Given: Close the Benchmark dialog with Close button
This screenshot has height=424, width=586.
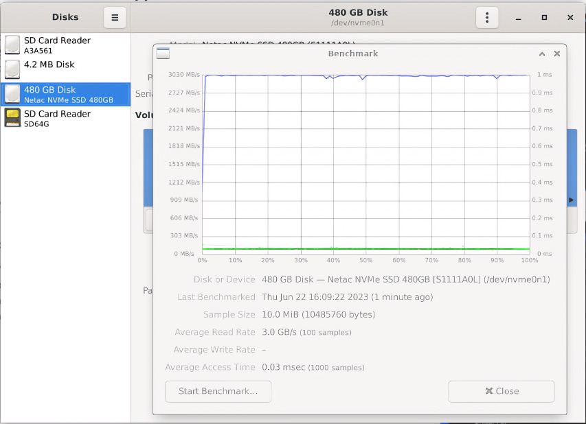Looking at the screenshot, I should point(502,391).
